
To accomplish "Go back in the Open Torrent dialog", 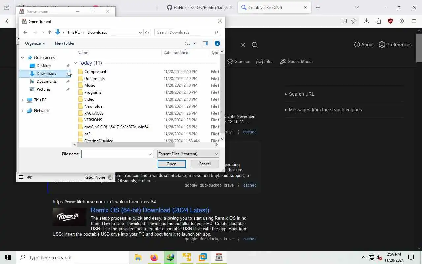I will click(x=25, y=32).
